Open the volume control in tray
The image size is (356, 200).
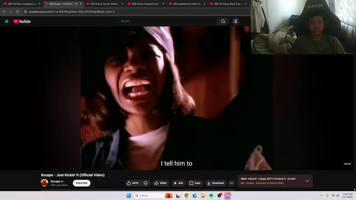[x=338, y=196]
